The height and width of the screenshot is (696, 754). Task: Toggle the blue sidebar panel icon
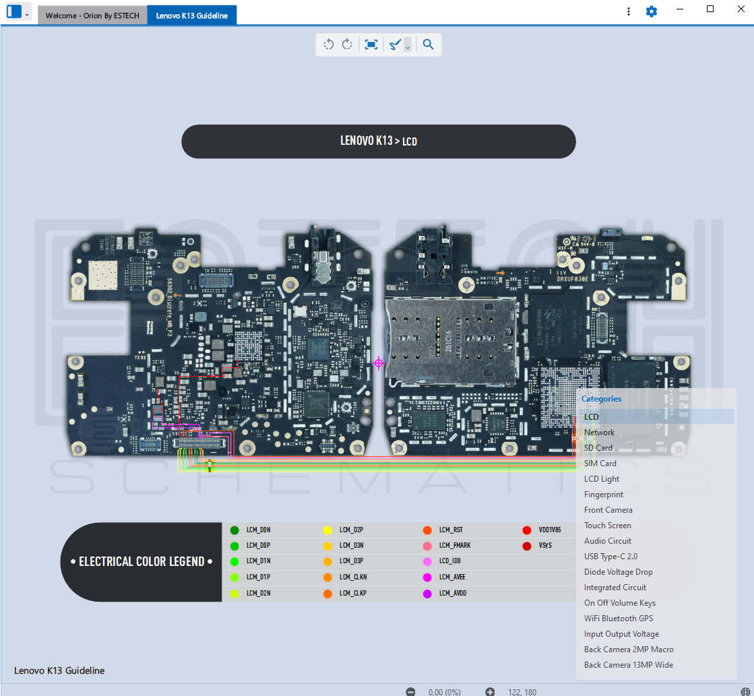(14, 11)
